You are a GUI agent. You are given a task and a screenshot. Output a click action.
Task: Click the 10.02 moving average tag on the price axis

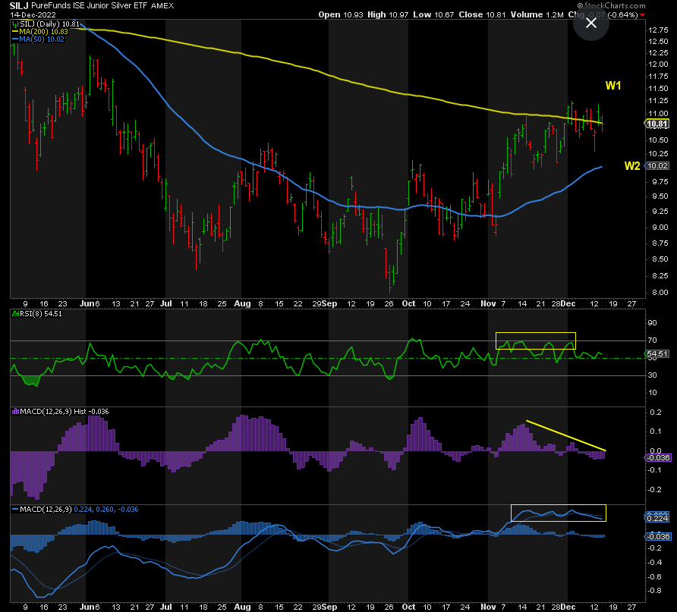(657, 165)
